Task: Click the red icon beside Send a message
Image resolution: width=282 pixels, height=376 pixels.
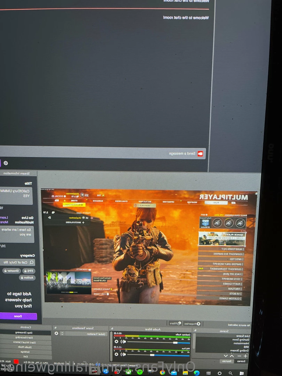Action: (200, 154)
